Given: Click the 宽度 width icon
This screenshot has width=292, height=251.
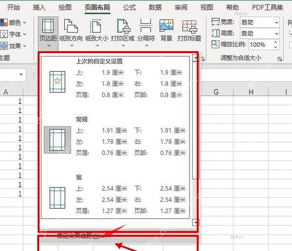Looking at the screenshot, I should point(216,22).
